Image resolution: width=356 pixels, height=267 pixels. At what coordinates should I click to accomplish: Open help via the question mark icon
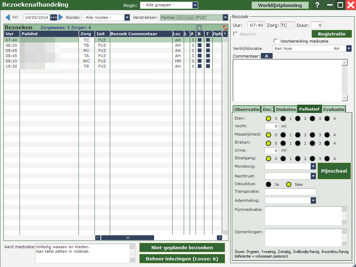click(317, 5)
